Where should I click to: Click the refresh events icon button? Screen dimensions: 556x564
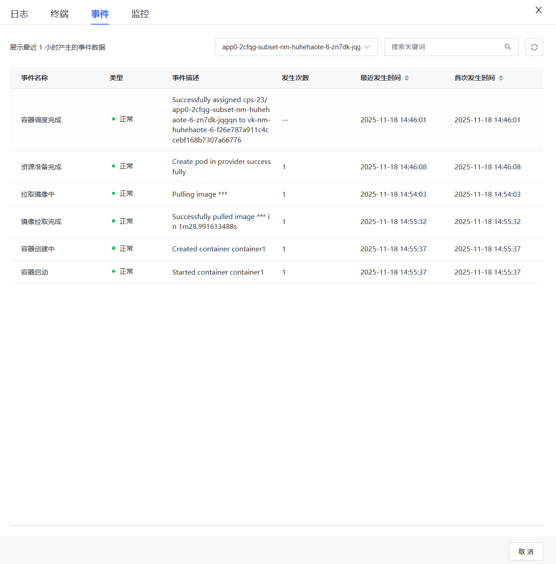click(534, 47)
